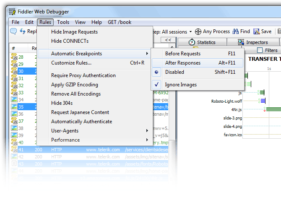The height and width of the screenshot is (197, 281).
Task: Choose Request Japanese Content
Action: click(x=95, y=112)
